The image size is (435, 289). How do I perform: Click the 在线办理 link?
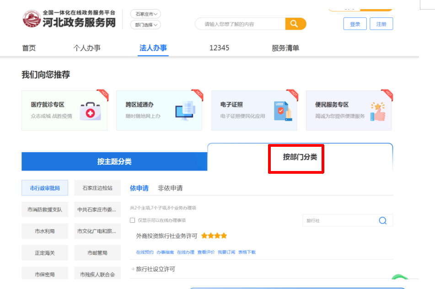186,252
